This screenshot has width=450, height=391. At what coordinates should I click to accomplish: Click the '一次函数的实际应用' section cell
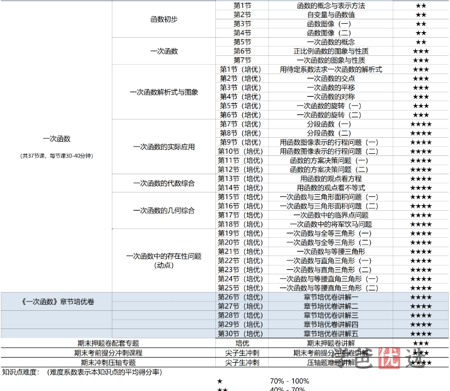164,147
